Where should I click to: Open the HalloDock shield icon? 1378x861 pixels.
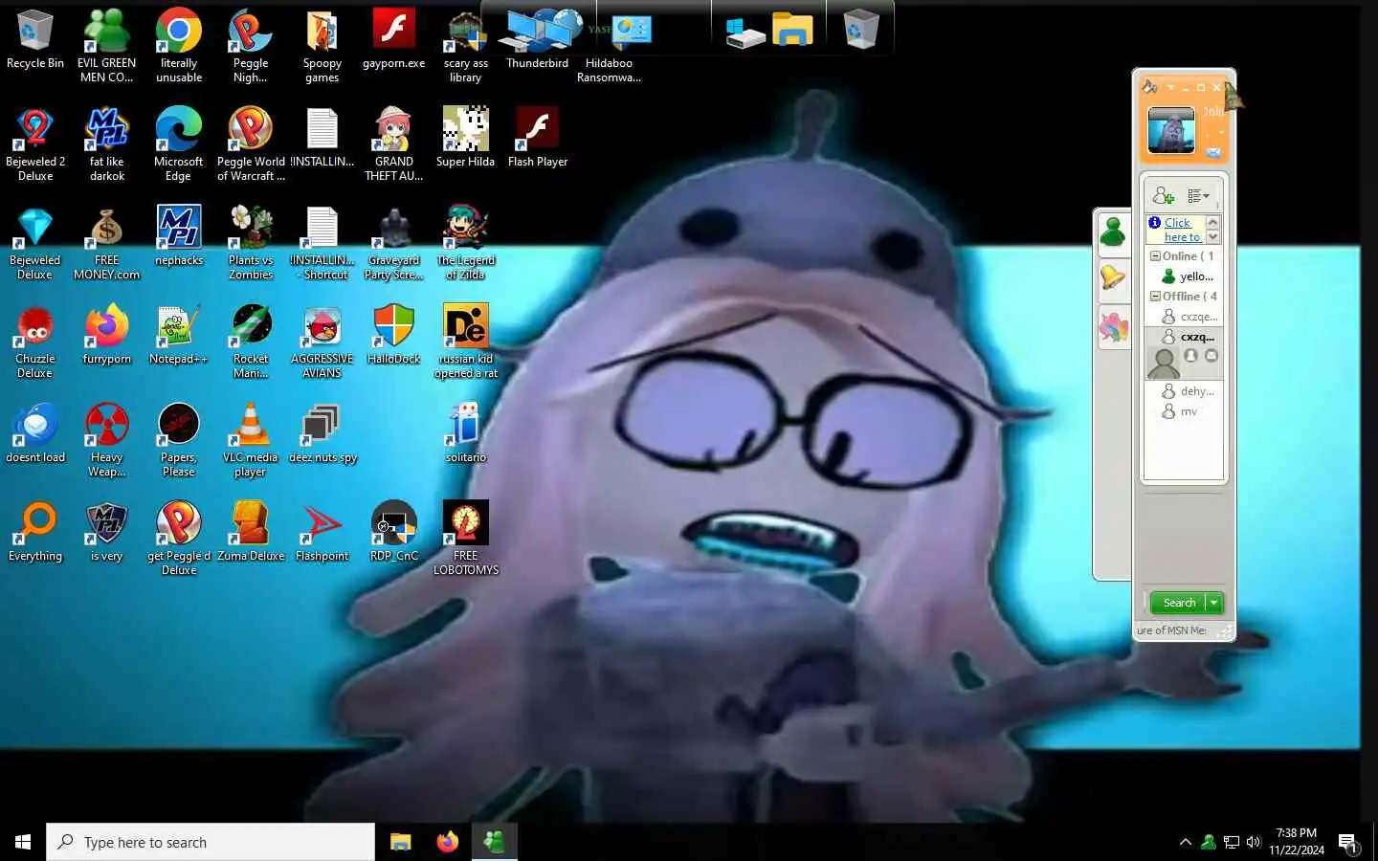(394, 335)
